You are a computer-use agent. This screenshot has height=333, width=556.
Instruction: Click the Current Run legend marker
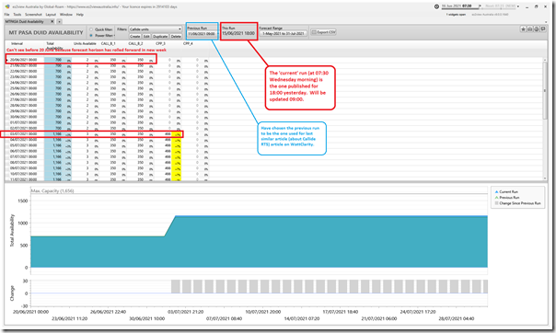496,191
